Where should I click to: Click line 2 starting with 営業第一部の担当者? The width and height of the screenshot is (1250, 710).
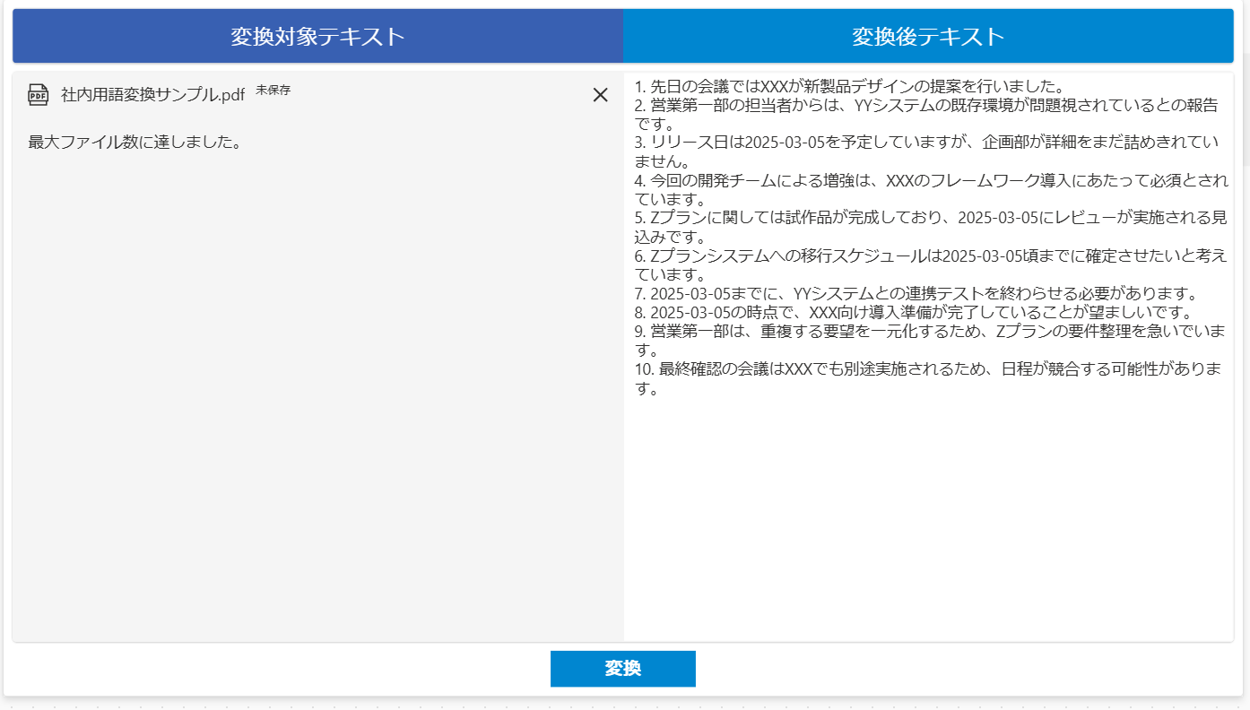pyautogui.click(x=926, y=115)
